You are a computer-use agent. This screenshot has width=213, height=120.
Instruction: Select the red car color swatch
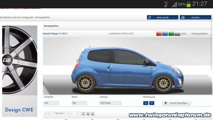tap(159, 34)
